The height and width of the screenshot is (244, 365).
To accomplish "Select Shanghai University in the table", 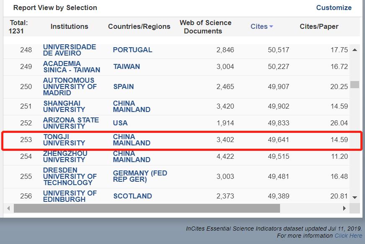I will (x=64, y=106).
